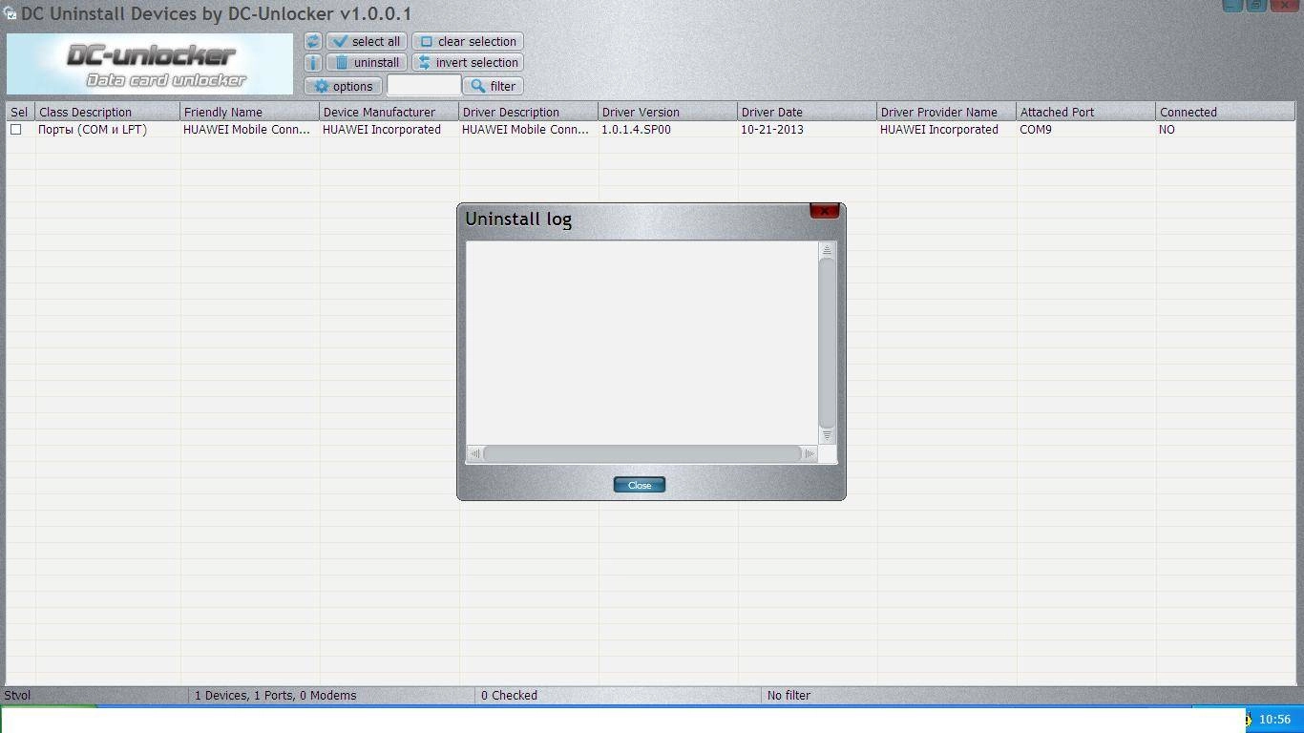This screenshot has height=733, width=1304.
Task: Tick the checkbox for the HUAWEI COM9 row
Action: [15, 129]
